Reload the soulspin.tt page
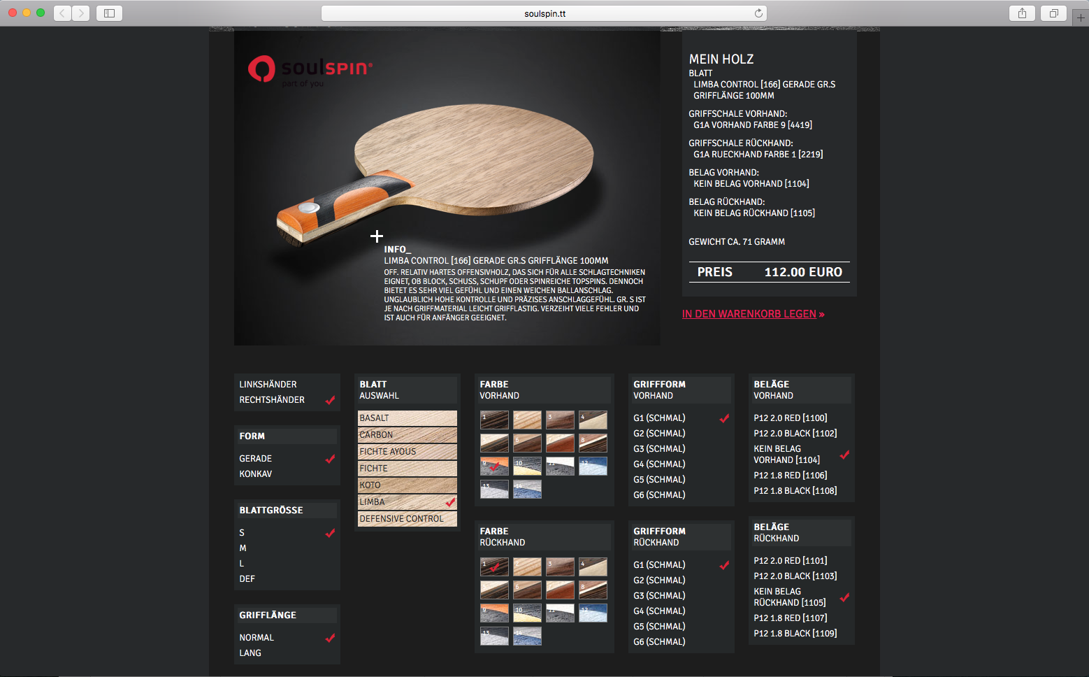1089x677 pixels. click(x=758, y=13)
